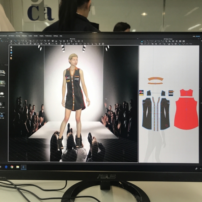Open the Chrome browser from the taskbar

[12, 167]
